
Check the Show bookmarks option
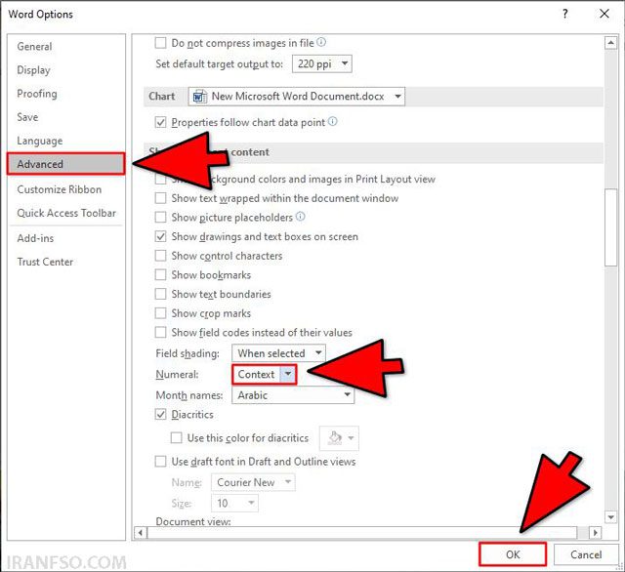(x=160, y=275)
